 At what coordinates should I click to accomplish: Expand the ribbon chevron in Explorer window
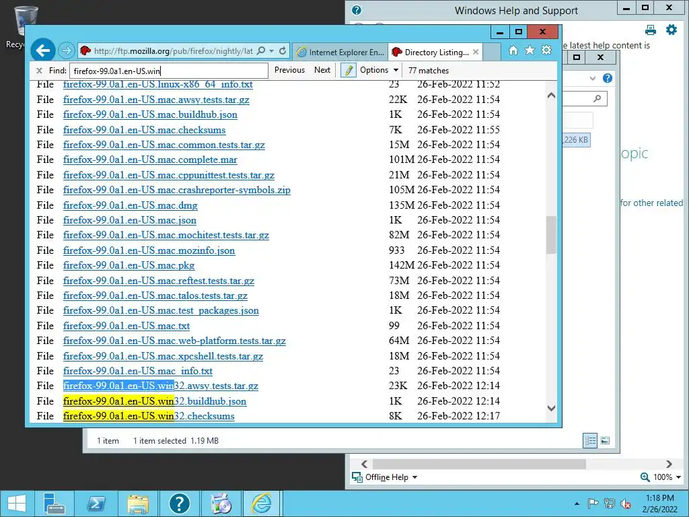point(593,78)
